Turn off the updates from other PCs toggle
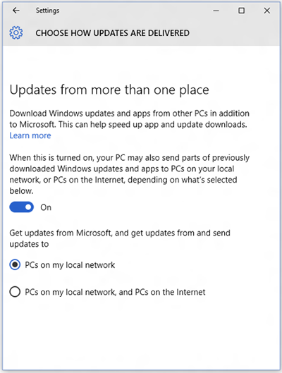Viewport: 282px width, 373px height. [21, 207]
